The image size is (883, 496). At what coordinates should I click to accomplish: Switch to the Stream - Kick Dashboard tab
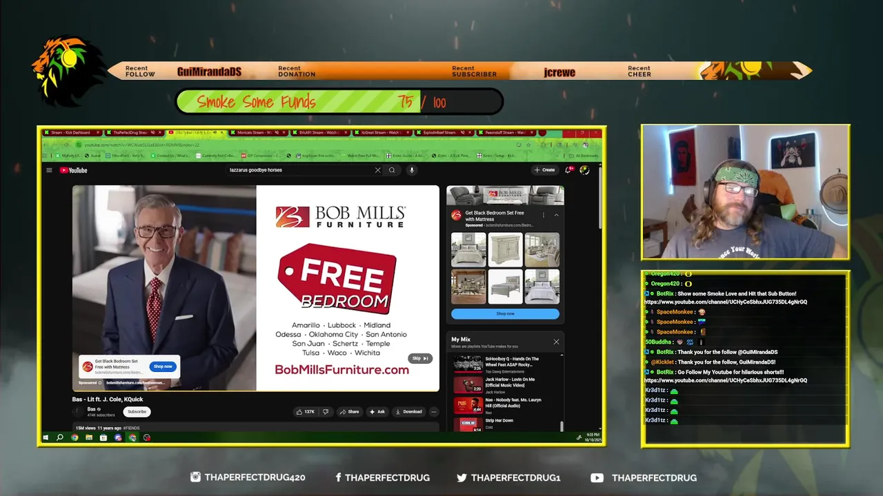click(72, 132)
